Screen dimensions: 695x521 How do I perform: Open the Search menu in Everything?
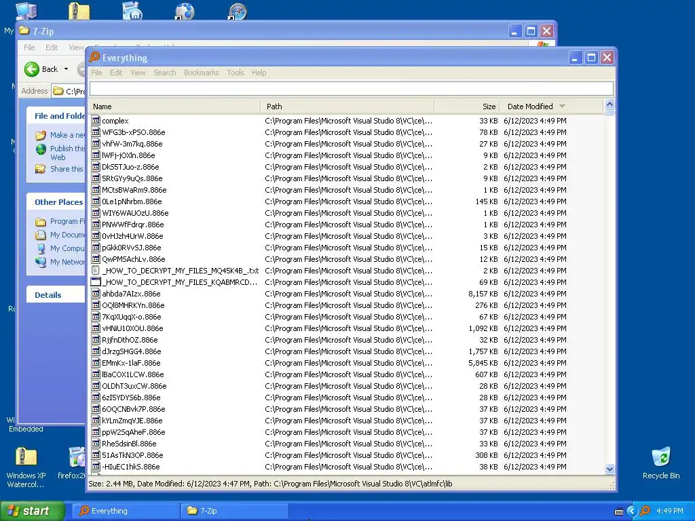[x=165, y=73]
